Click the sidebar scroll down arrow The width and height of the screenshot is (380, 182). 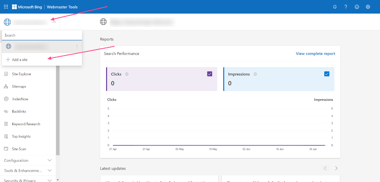pos(58,180)
